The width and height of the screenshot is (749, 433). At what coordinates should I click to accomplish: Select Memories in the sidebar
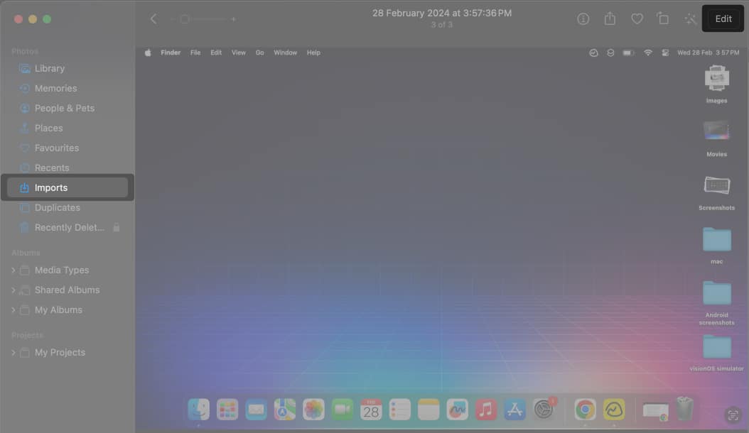(x=68, y=88)
